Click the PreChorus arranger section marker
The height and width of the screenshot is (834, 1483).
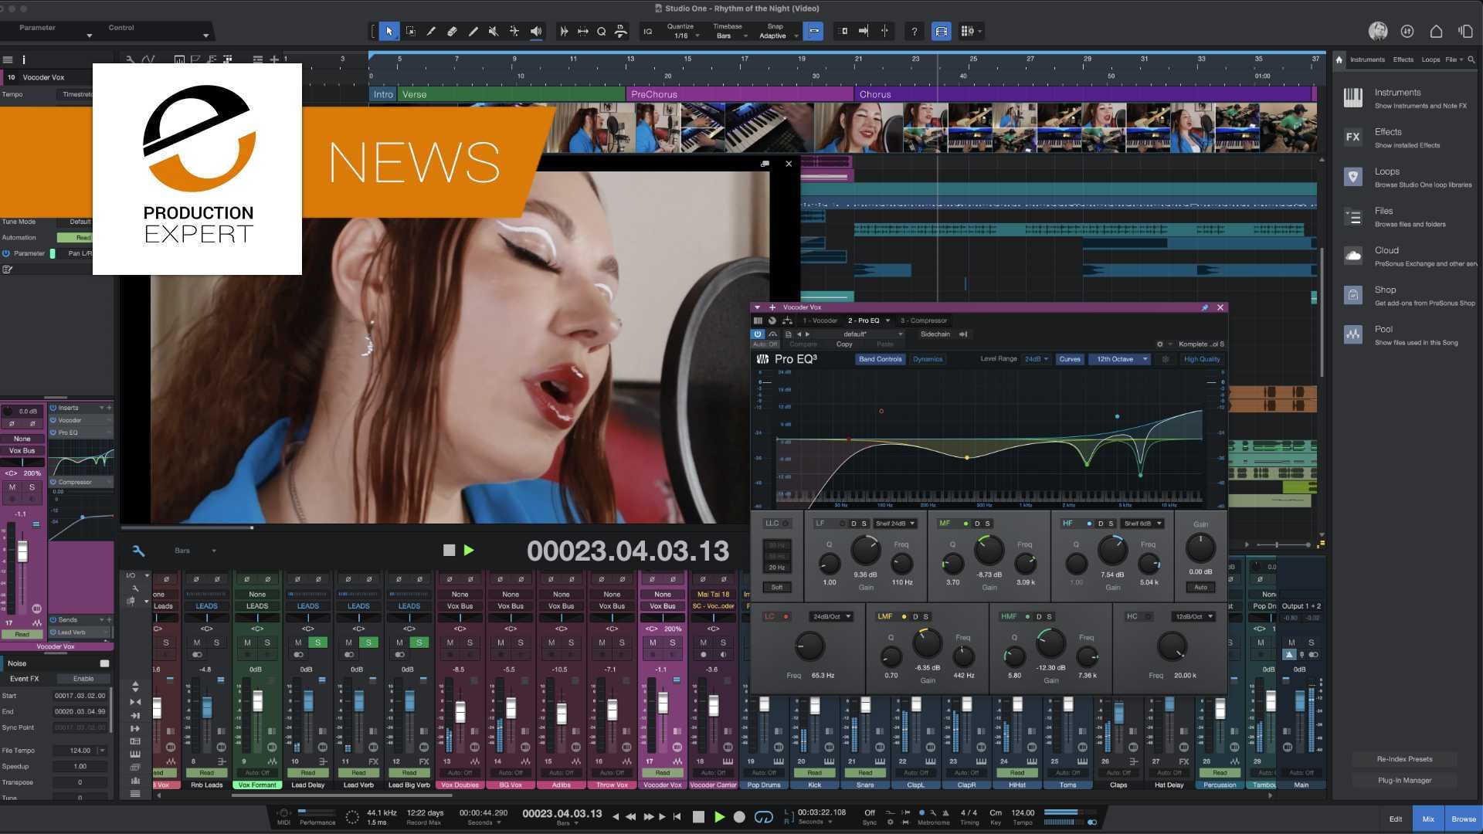739,94
